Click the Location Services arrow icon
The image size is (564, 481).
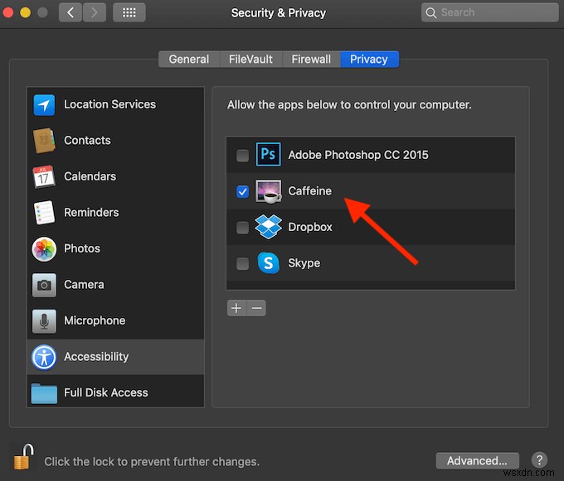pyautogui.click(x=44, y=105)
